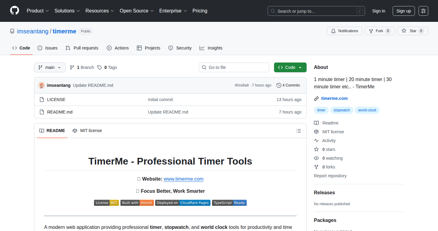
Task: Open the README outline list icon
Action: tap(299, 131)
